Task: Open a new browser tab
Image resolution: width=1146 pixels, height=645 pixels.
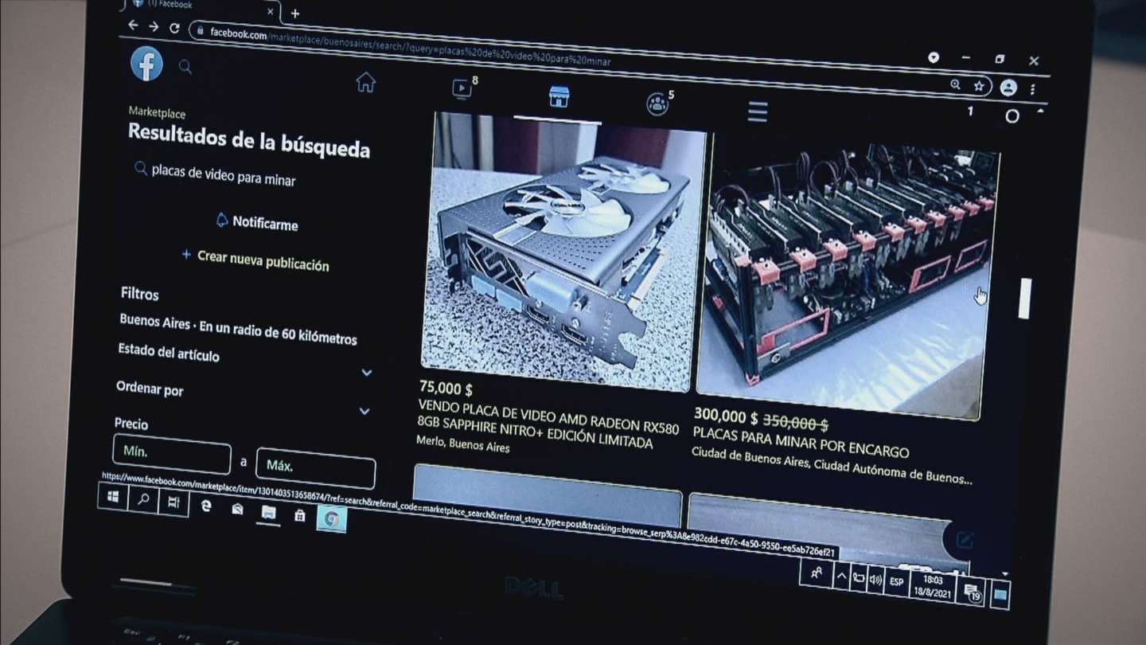Action: pyautogui.click(x=295, y=14)
